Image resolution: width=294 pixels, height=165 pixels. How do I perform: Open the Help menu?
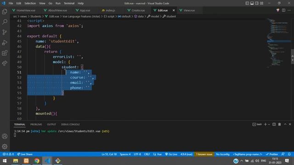(x=81, y=3)
